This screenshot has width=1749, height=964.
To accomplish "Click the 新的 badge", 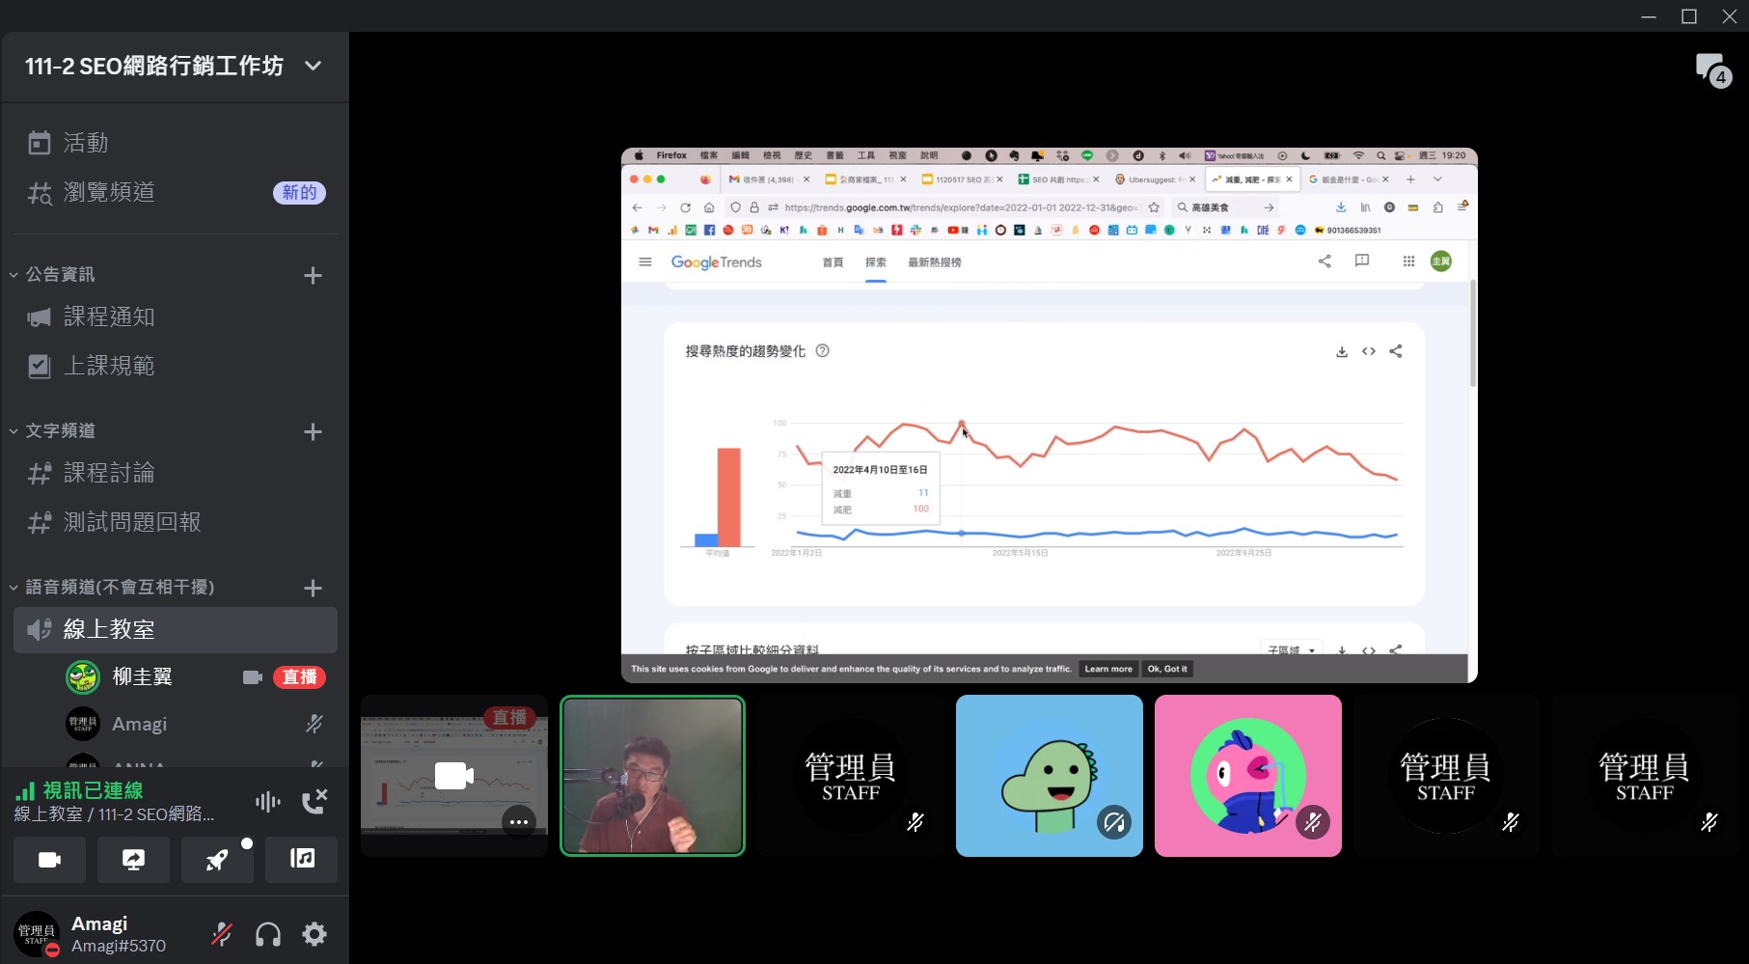I will click(x=299, y=192).
